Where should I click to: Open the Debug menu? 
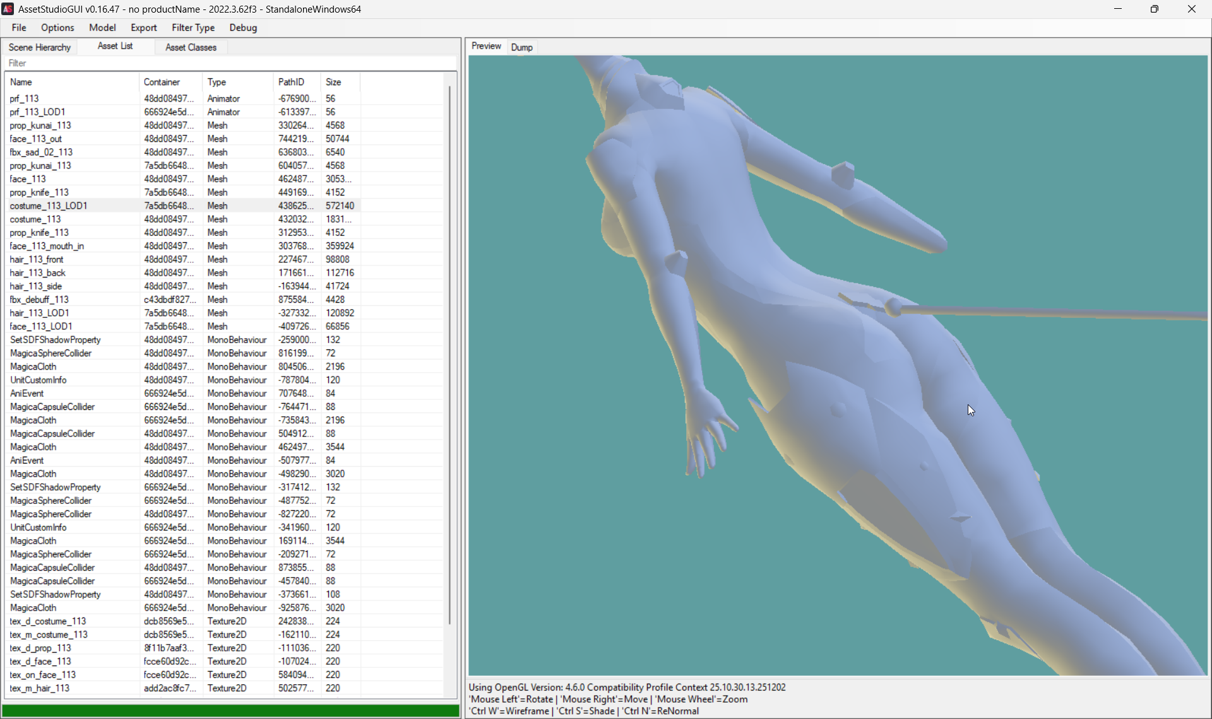click(243, 28)
